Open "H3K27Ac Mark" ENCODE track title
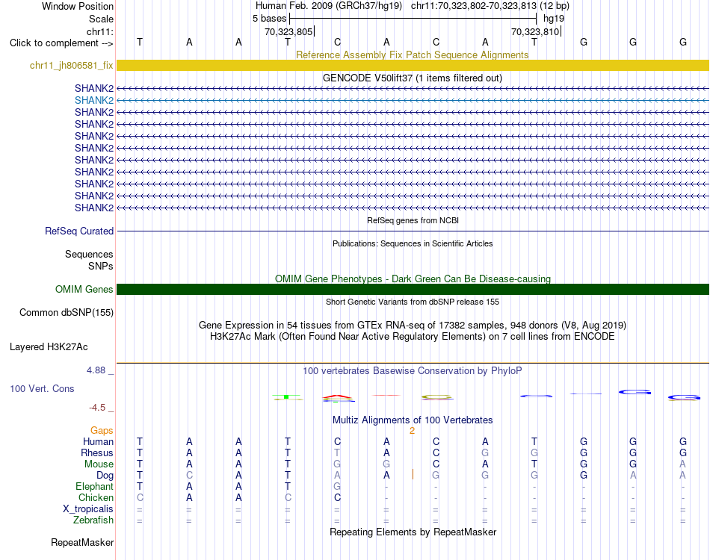The width and height of the screenshot is (710, 560). point(413,337)
